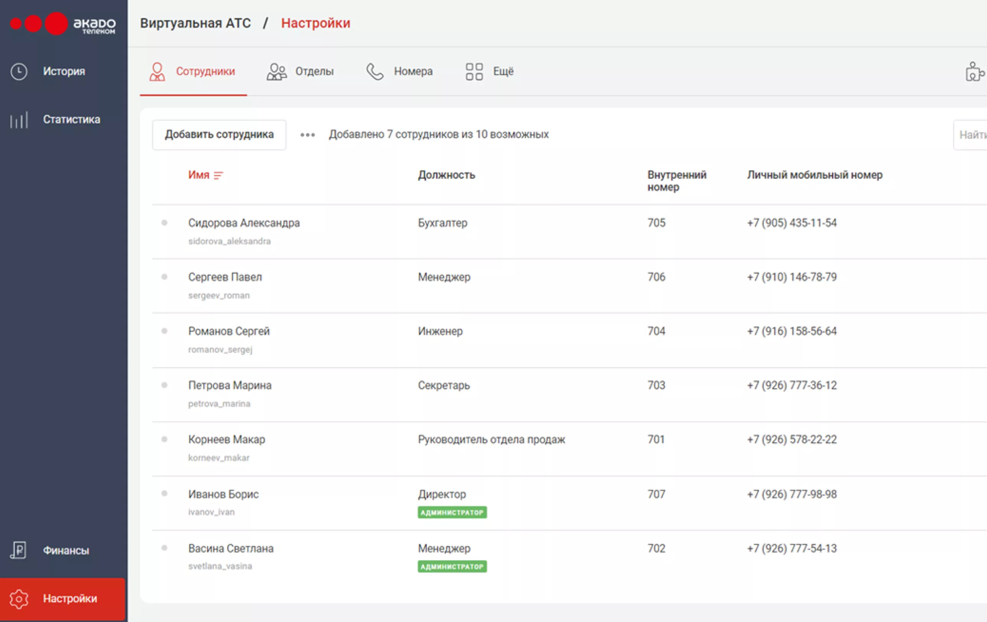
Task: Open the three-dots more options menu
Action: 307,135
